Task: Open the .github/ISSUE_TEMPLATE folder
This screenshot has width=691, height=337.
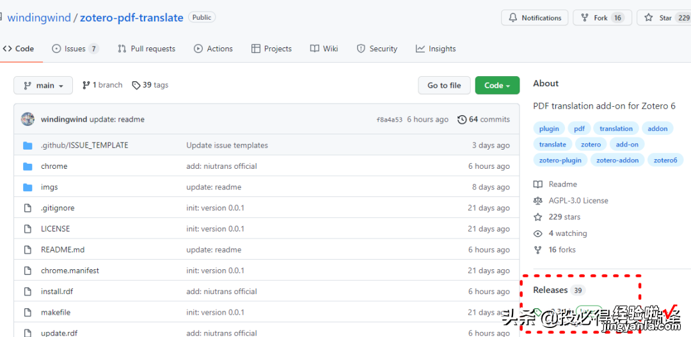Action: (84, 145)
